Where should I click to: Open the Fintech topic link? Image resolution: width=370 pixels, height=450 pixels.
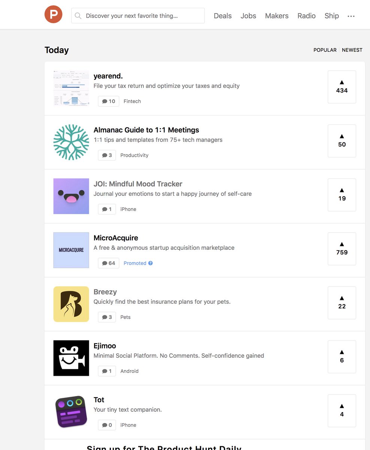point(132,101)
